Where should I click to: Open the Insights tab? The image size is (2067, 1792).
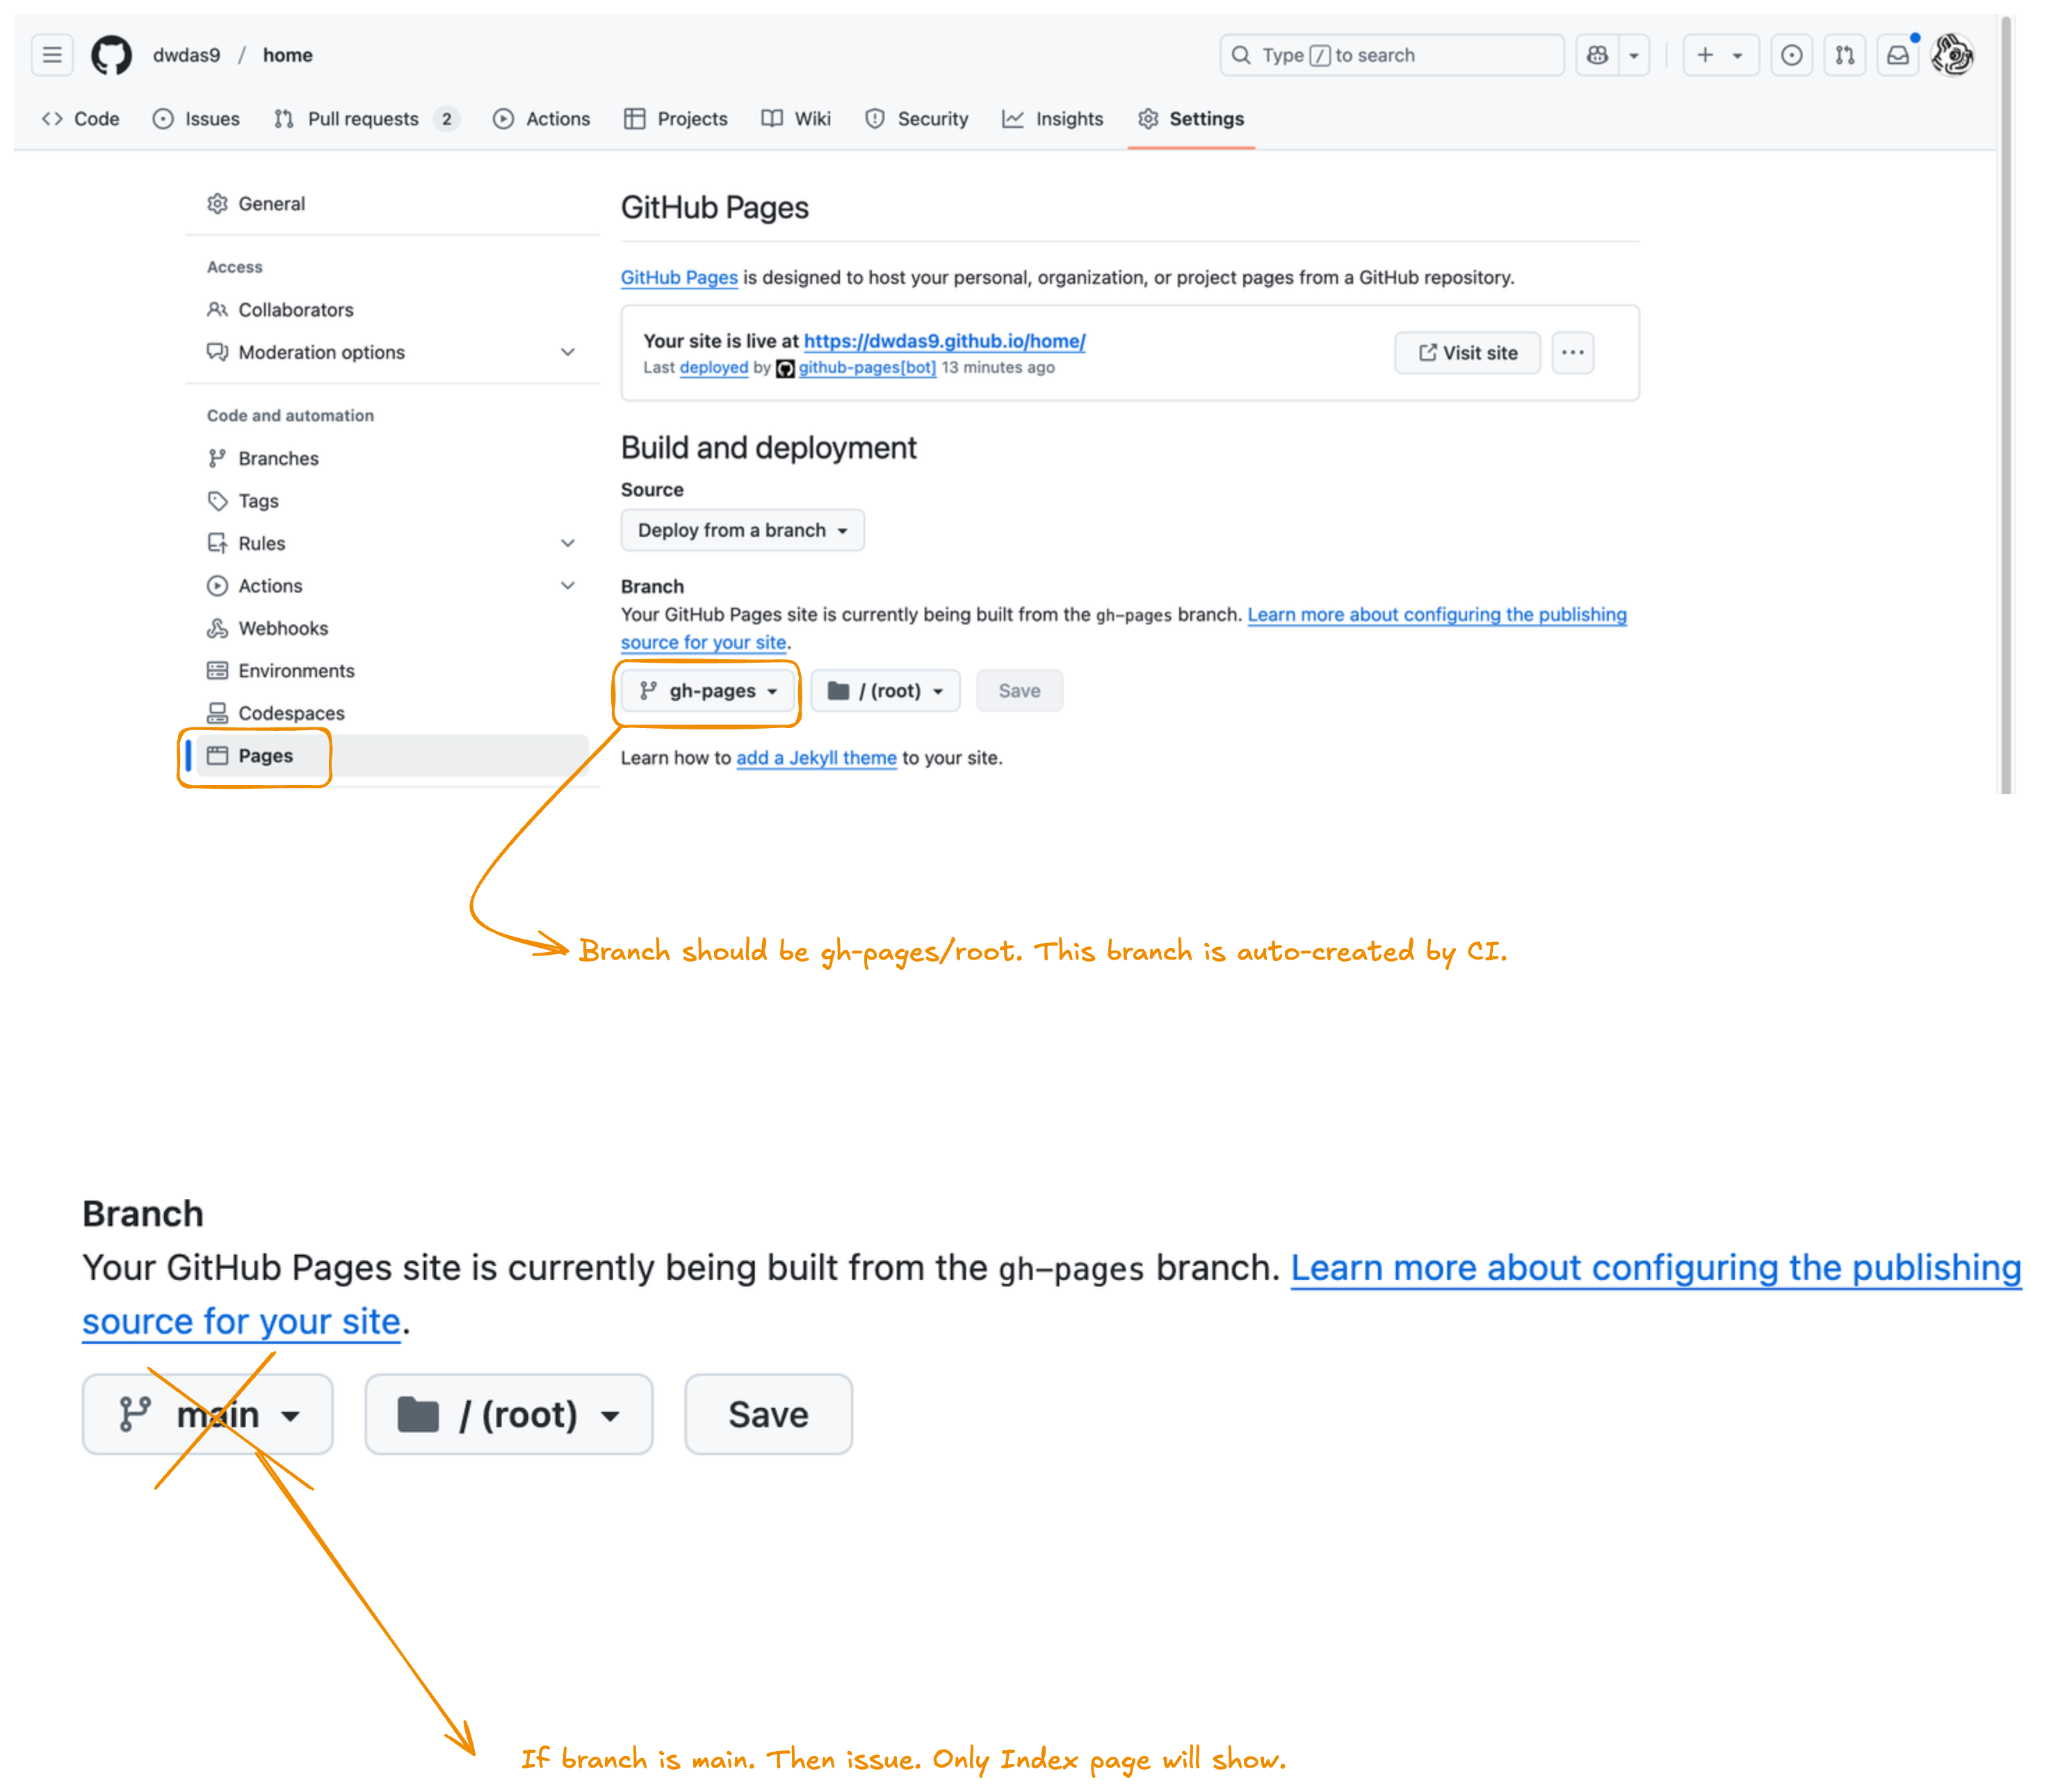point(1053,119)
